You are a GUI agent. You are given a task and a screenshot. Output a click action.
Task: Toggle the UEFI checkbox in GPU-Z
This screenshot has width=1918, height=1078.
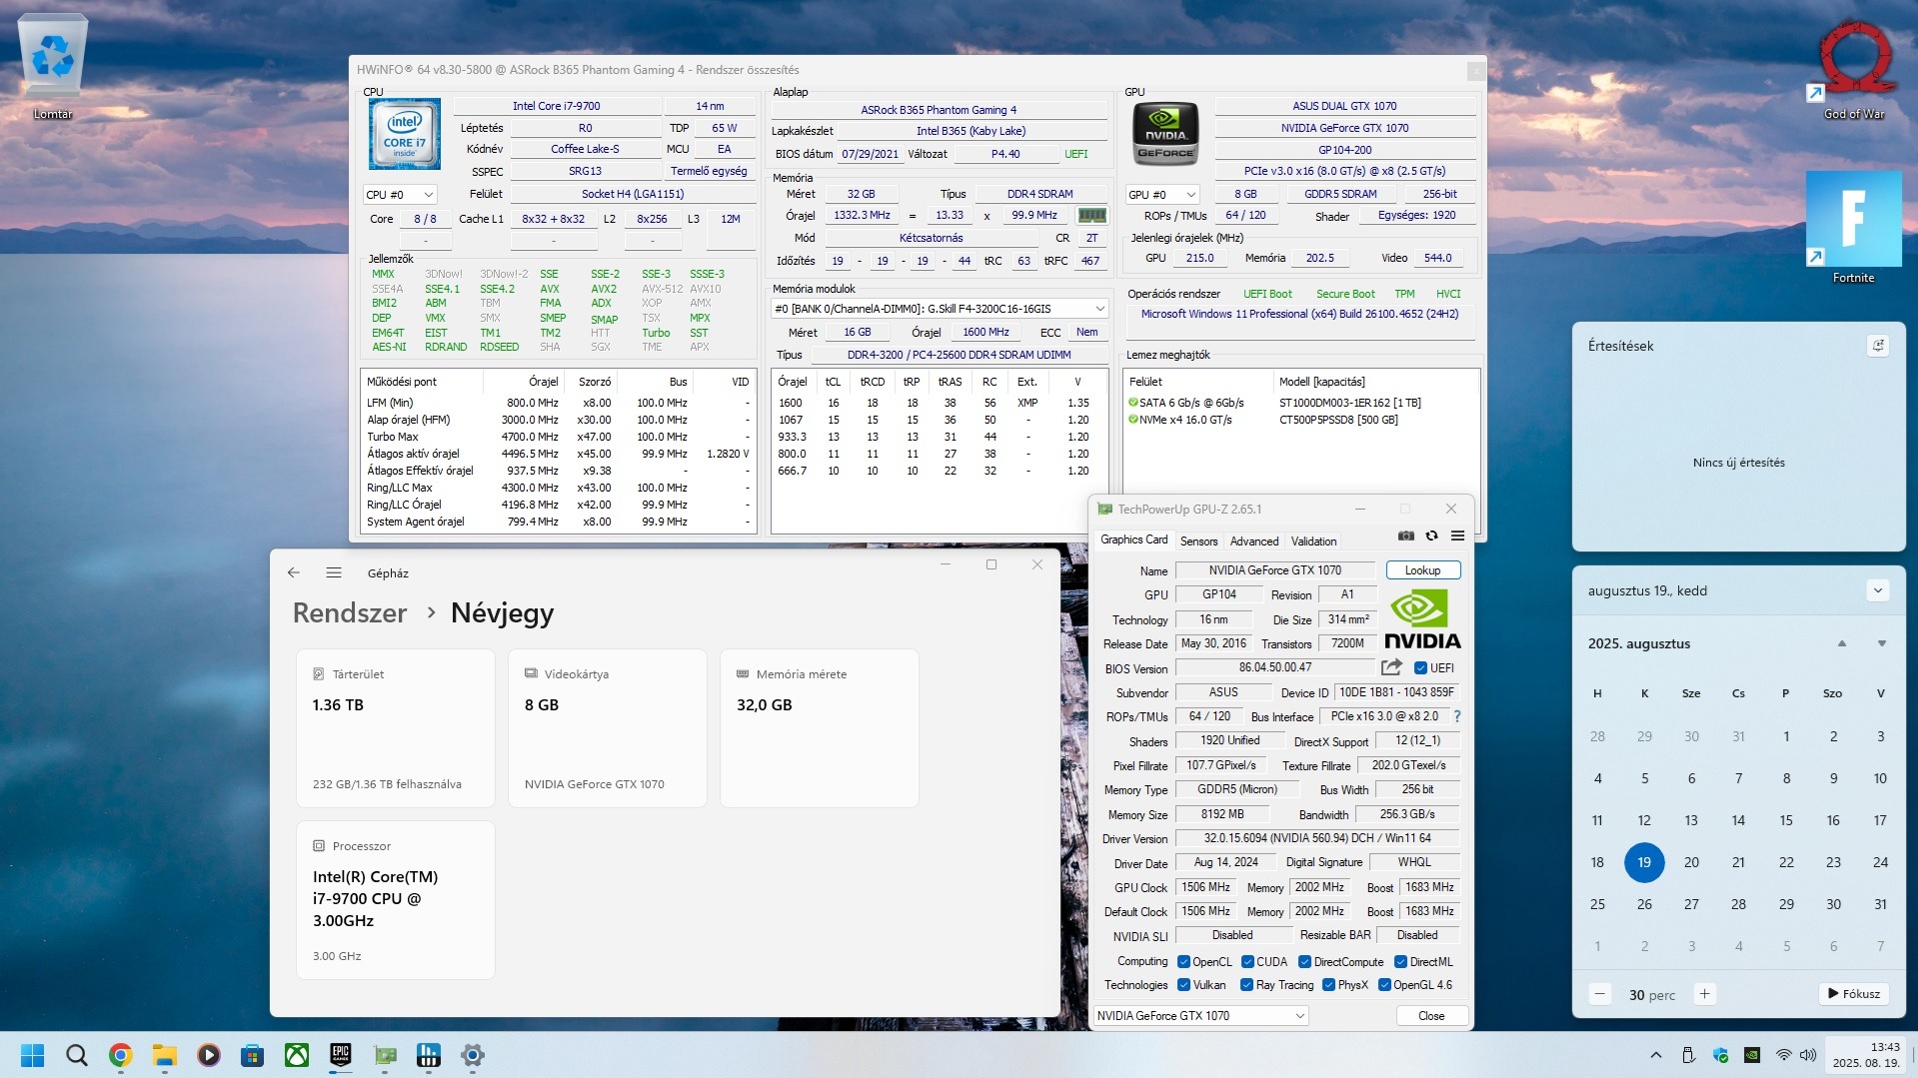[x=1420, y=668]
